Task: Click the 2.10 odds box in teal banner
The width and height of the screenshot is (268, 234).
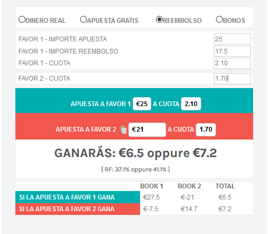Action: click(x=191, y=104)
